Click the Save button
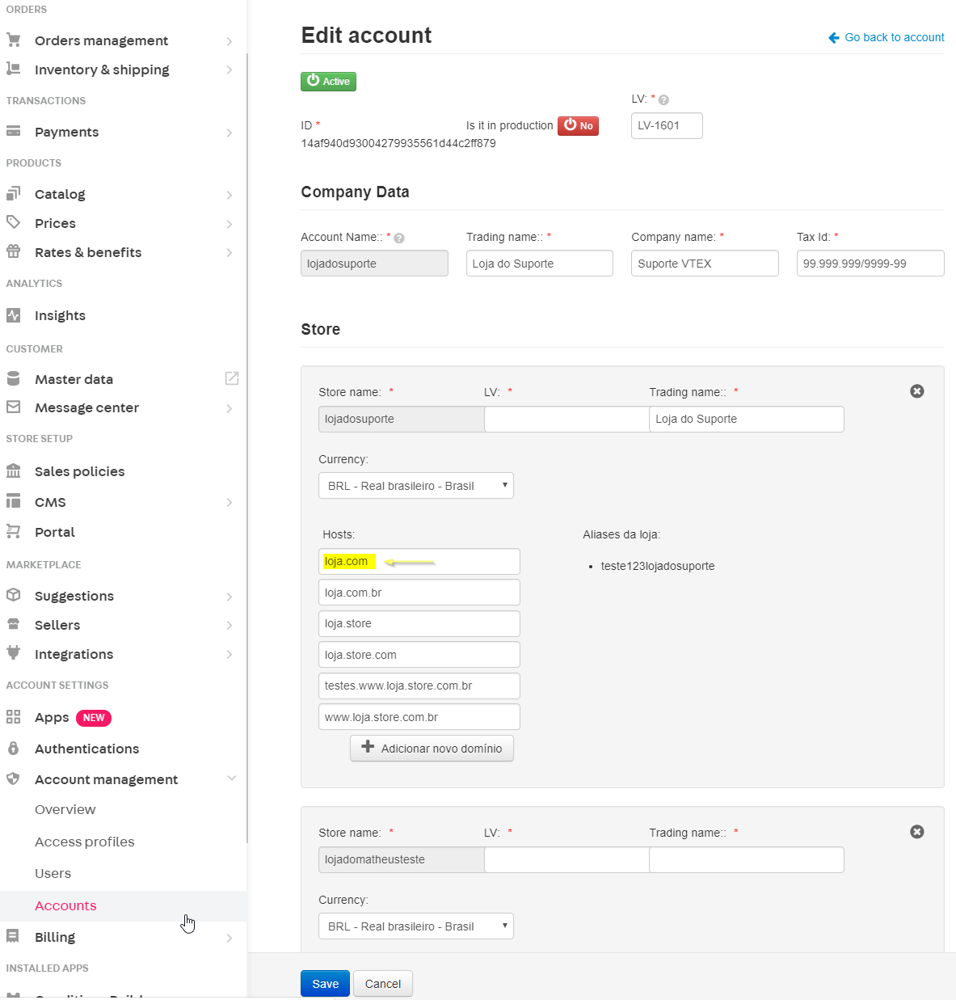The height and width of the screenshot is (1000, 956). pyautogui.click(x=325, y=984)
